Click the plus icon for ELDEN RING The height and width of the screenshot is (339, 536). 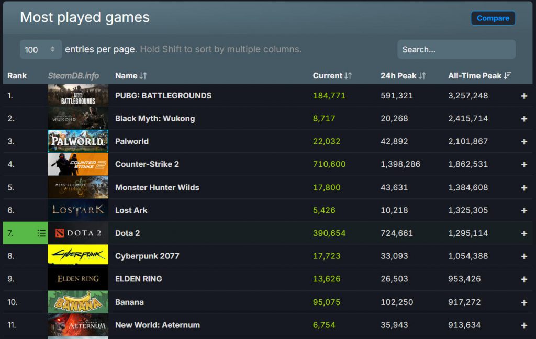524,279
